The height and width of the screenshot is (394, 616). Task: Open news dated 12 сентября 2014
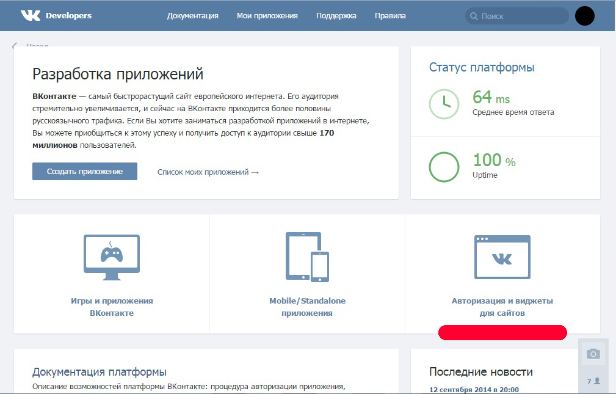(474, 390)
